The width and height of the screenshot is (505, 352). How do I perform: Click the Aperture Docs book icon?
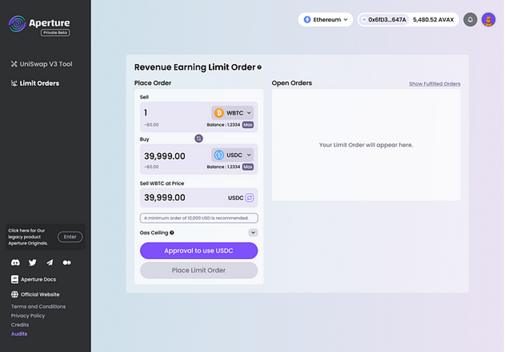coord(14,279)
